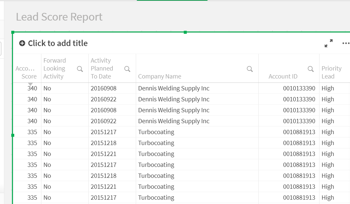Click the Account ID column header
Screen dimensions: 350x204
pyautogui.click(x=283, y=76)
